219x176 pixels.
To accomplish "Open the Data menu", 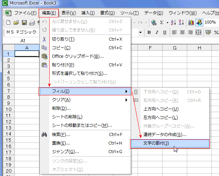I will tap(154, 13).
